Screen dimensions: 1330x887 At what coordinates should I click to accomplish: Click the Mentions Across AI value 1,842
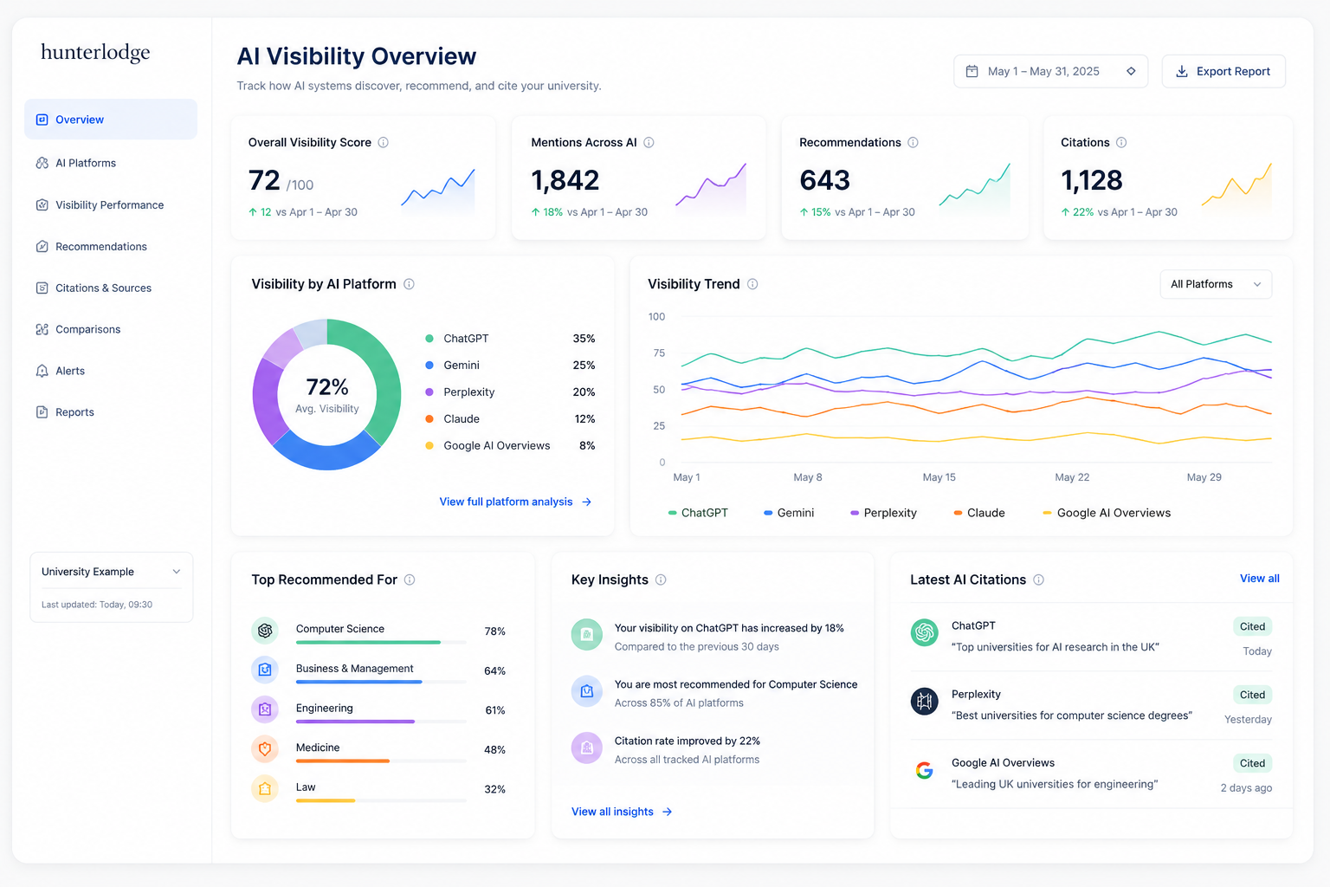565,180
